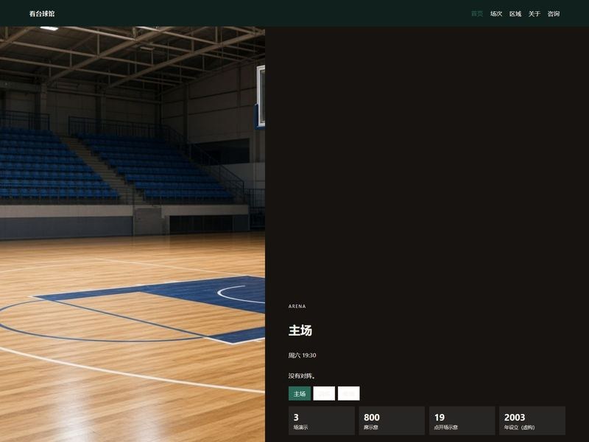589x442 pixels.
Task: Visit the 关于 page
Action: (x=535, y=14)
